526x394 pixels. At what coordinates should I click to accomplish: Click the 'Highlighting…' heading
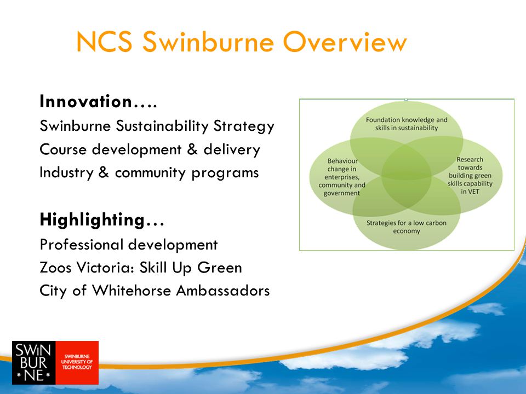(102, 220)
